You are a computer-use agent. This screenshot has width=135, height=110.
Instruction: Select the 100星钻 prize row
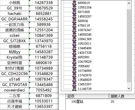point(100,102)
